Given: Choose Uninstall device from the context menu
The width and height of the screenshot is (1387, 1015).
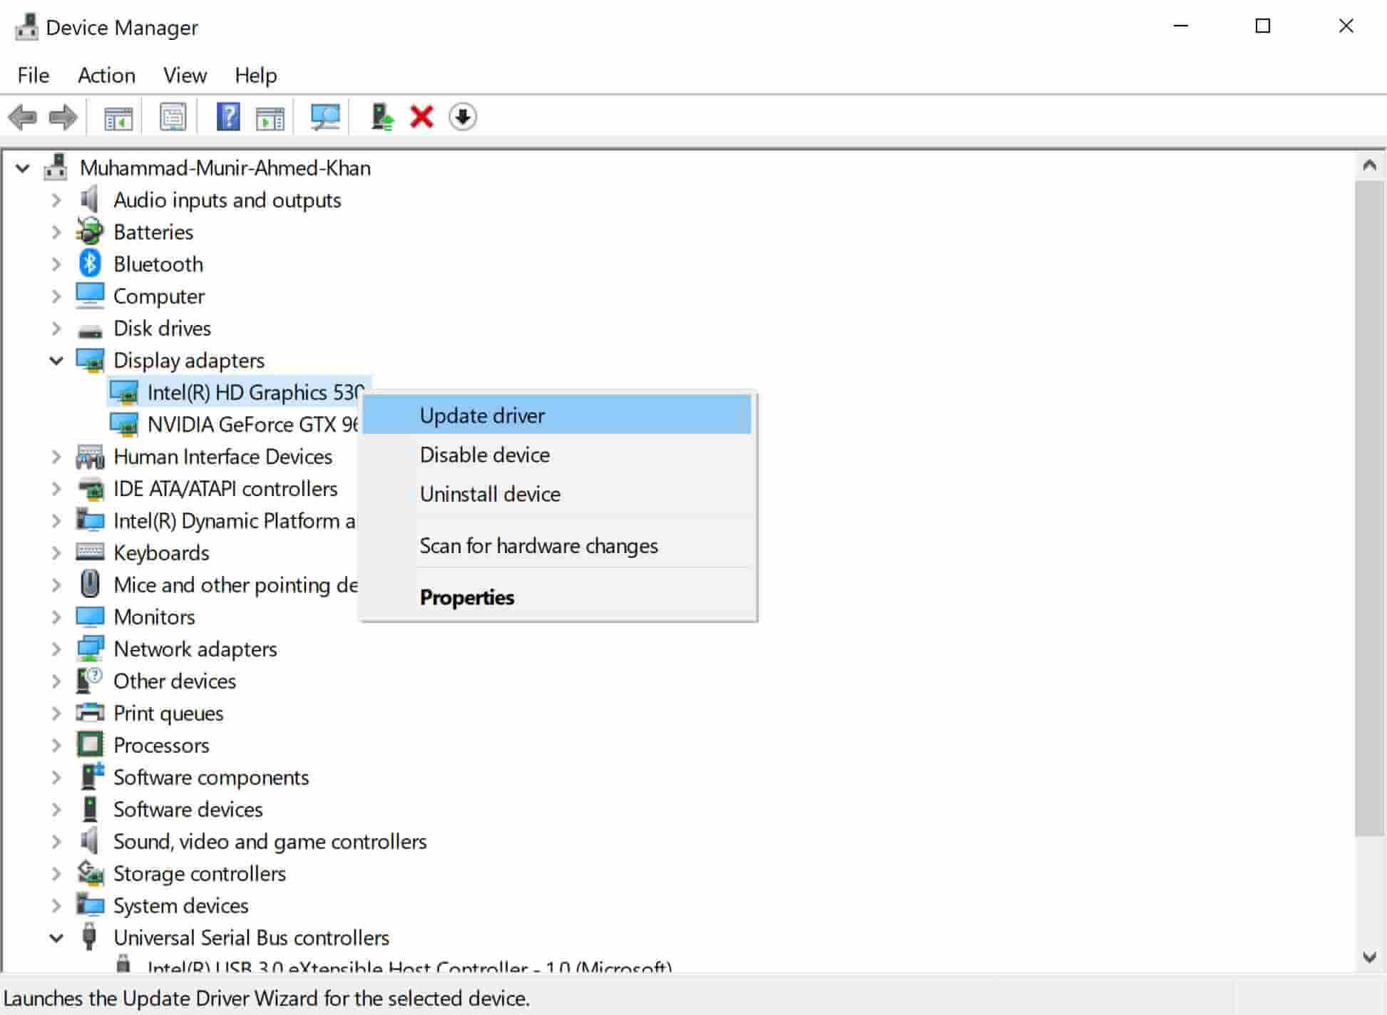Looking at the screenshot, I should pyautogui.click(x=490, y=493).
